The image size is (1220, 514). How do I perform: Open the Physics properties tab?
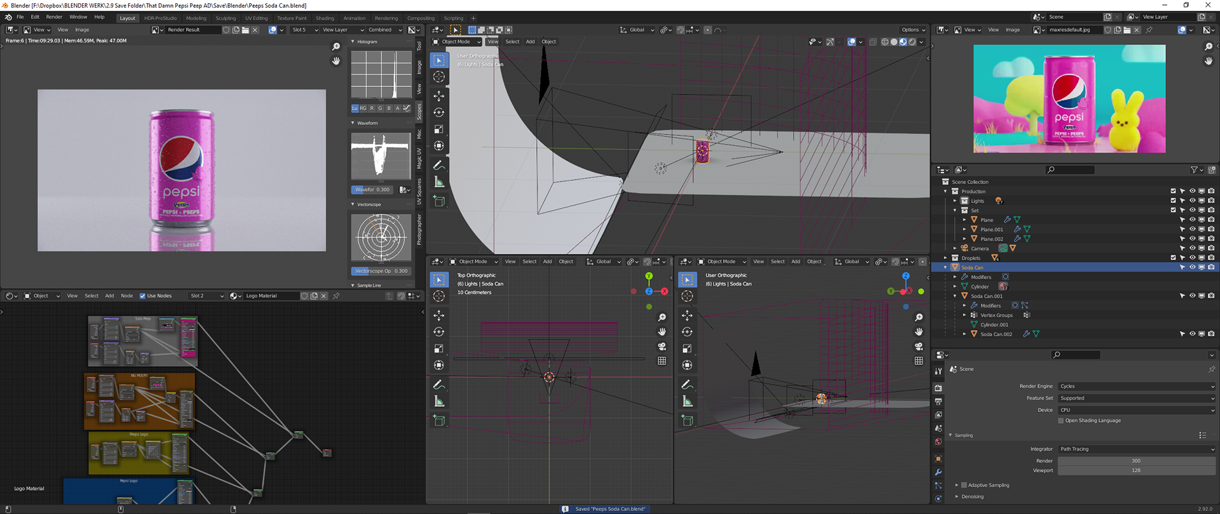(x=939, y=499)
